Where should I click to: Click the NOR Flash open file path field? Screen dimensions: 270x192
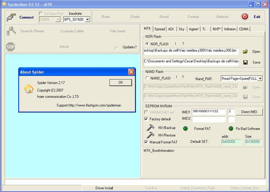(x=191, y=51)
